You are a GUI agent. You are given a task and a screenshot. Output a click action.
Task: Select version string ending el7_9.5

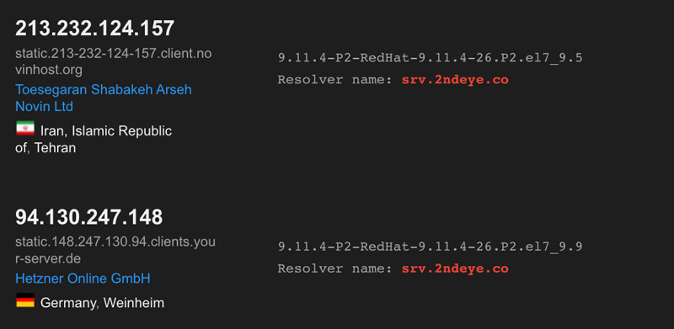coord(431,58)
